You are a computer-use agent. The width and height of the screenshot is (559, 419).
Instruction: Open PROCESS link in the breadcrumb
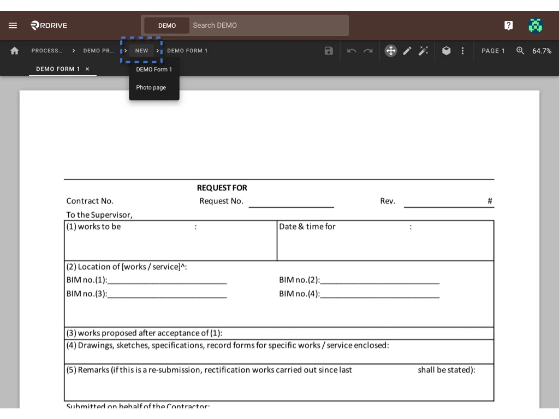(46, 50)
